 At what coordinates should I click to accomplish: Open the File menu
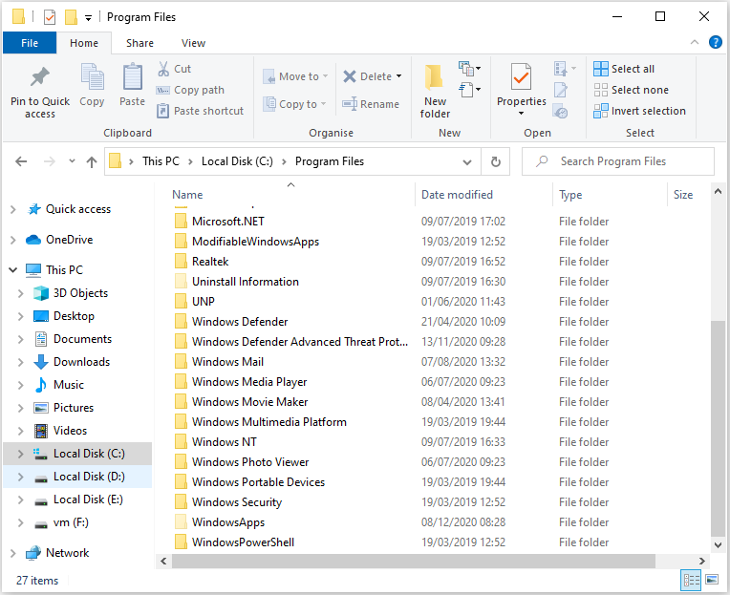click(x=30, y=43)
